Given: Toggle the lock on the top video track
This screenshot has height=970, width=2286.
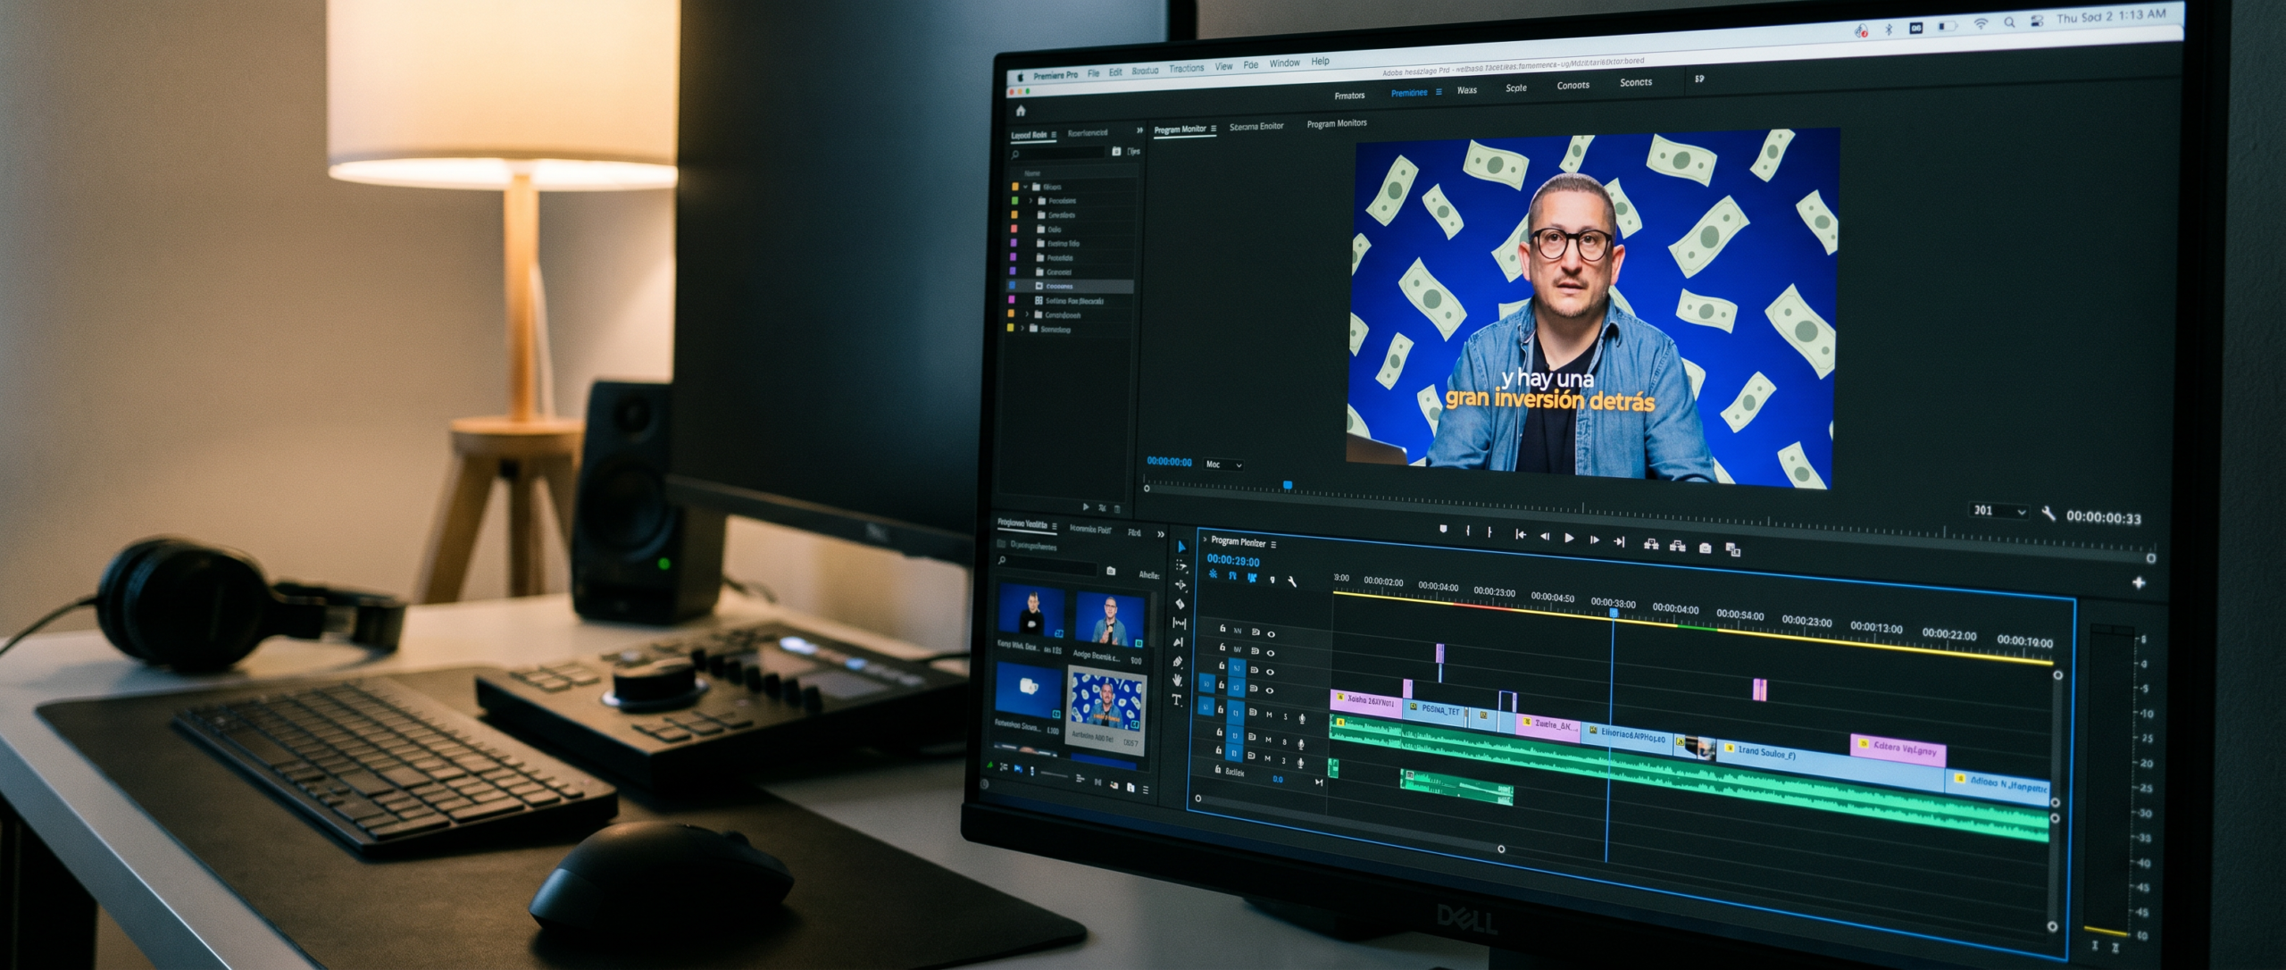Looking at the screenshot, I should tap(1222, 629).
